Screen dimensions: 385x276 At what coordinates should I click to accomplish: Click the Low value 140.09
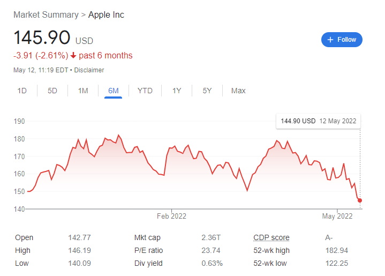(x=79, y=263)
